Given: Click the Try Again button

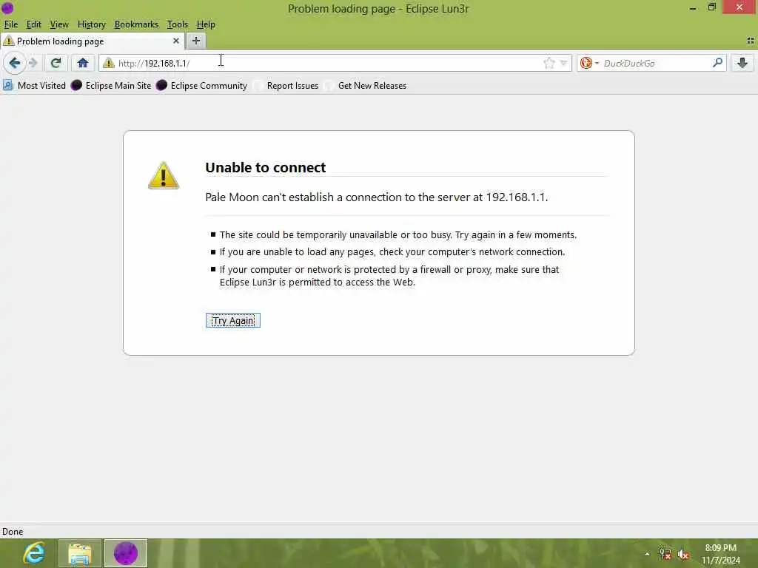Looking at the screenshot, I should coord(233,320).
